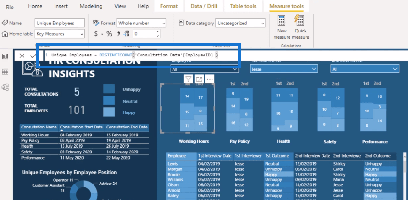
Task: Switch to the View tab
Action: pos(120,6)
